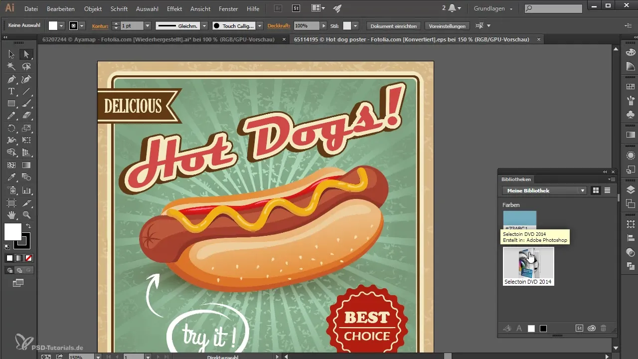
Task: Enable Draw Behind mode
Action: tap(19, 270)
